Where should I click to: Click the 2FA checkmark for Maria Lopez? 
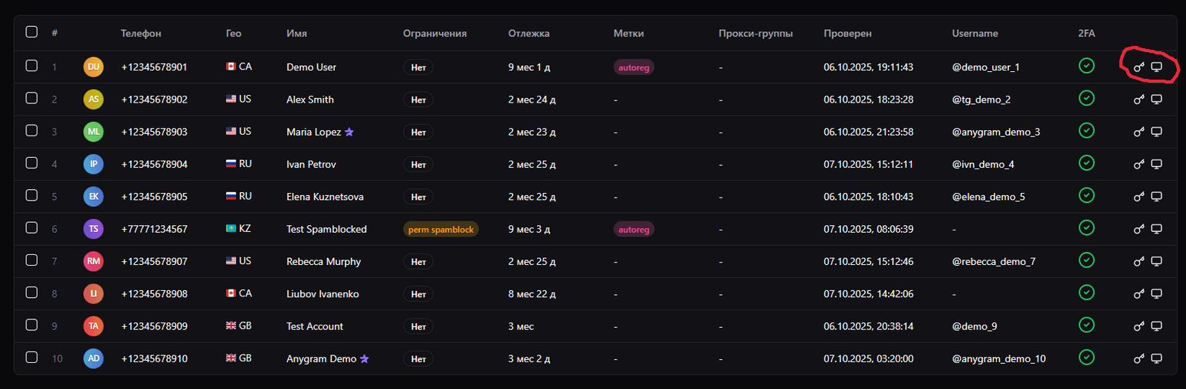pyautogui.click(x=1086, y=130)
